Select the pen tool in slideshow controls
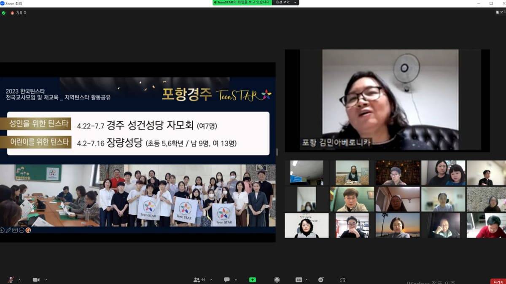Viewport: 506px width, 284px height. (9, 230)
